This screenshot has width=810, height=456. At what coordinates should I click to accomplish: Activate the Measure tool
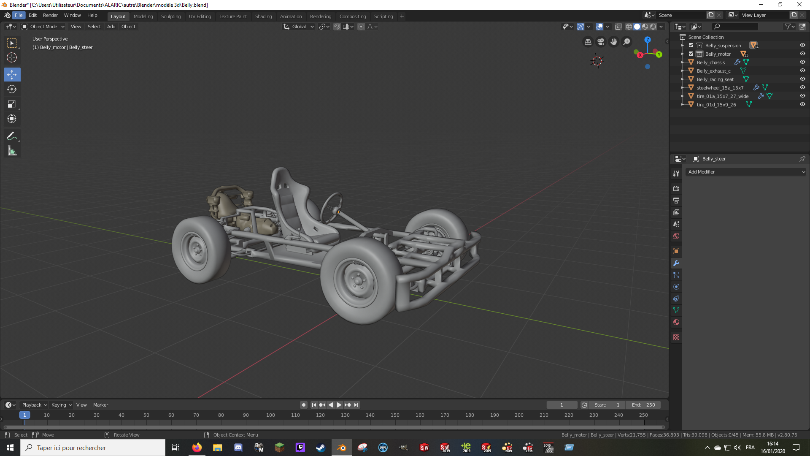tap(12, 151)
